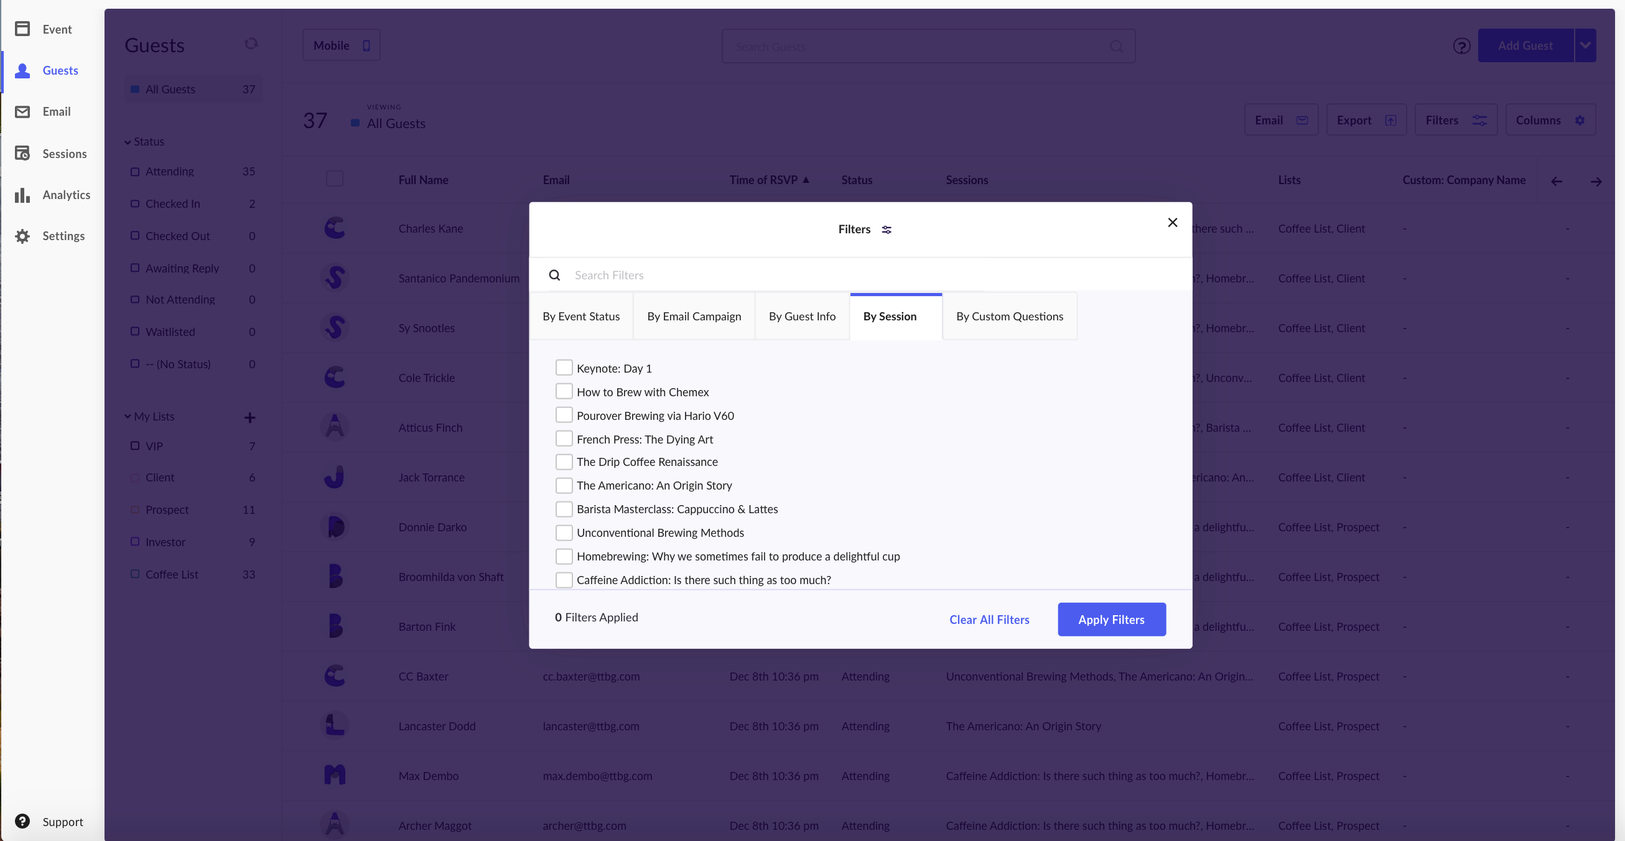Filter by Attending status

click(193, 171)
